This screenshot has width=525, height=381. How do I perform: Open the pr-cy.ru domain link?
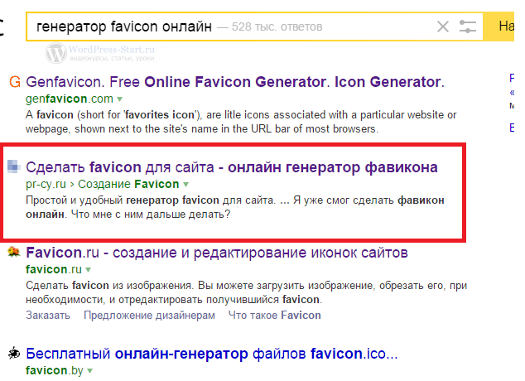click(x=46, y=184)
